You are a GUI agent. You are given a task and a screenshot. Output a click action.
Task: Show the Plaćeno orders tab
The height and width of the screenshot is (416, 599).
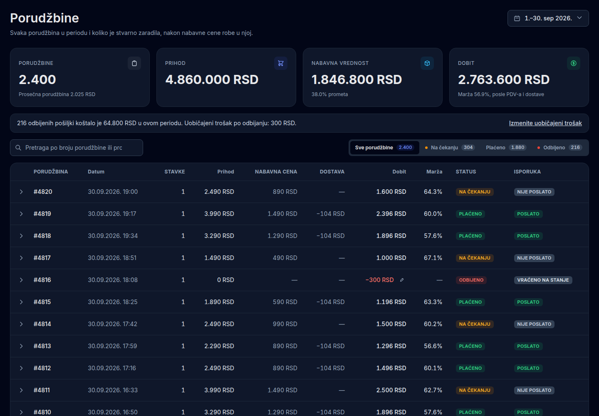[x=506, y=148]
